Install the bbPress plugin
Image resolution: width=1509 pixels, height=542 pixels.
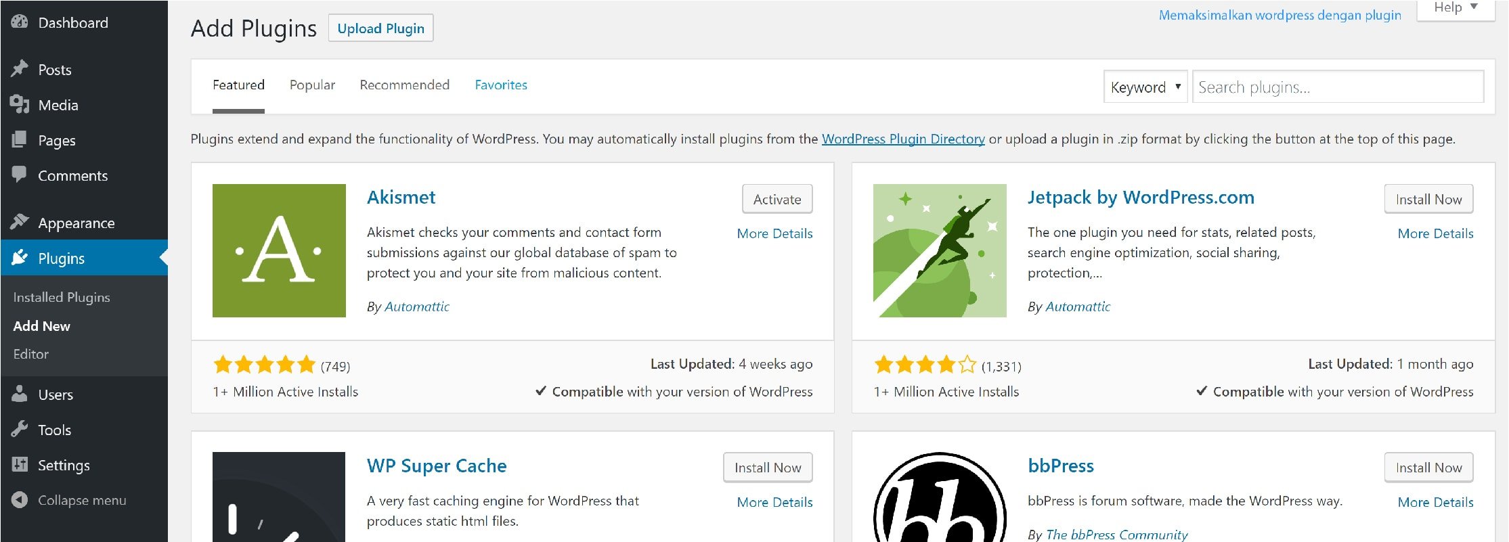pyautogui.click(x=1428, y=468)
